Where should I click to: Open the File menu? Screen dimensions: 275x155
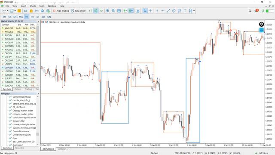(x=7, y=6)
